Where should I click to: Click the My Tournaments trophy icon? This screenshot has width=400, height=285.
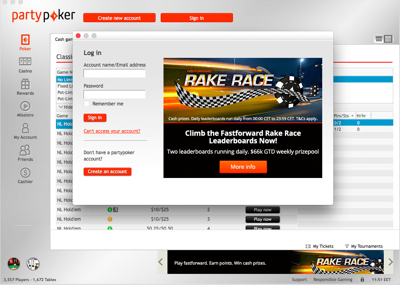(347, 246)
